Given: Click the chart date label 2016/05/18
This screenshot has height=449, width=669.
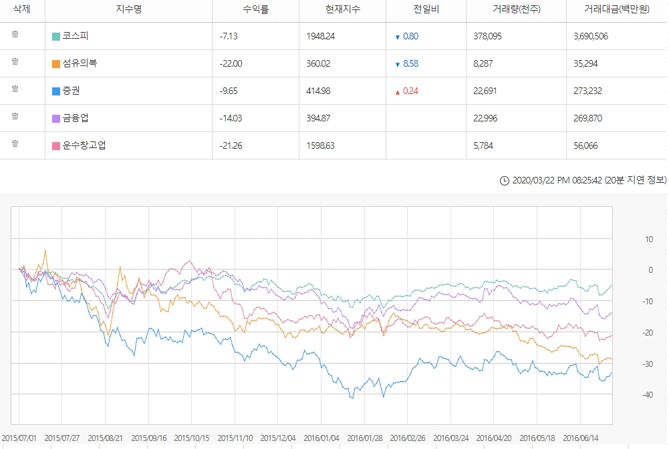Looking at the screenshot, I should (x=537, y=438).
